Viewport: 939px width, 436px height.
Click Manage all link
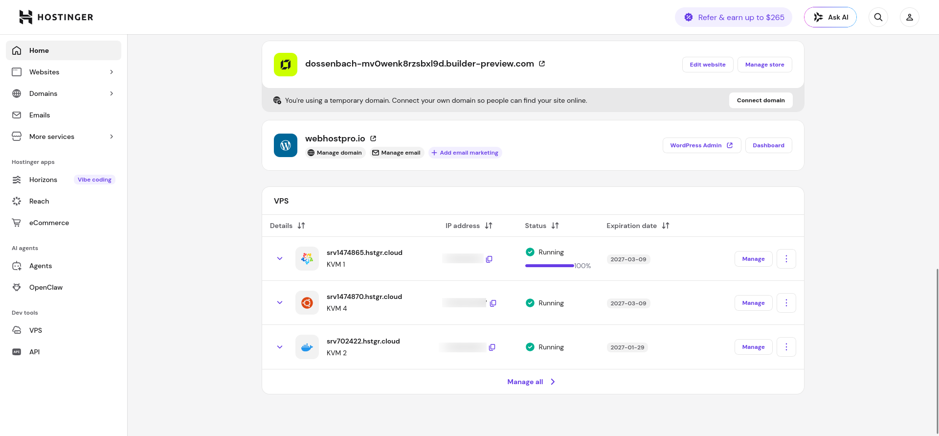tap(532, 382)
